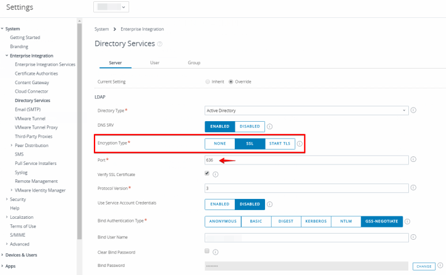This screenshot has width=446, height=275.
Task: Click info icon next to Directory Type dropdown
Action: 413,111
